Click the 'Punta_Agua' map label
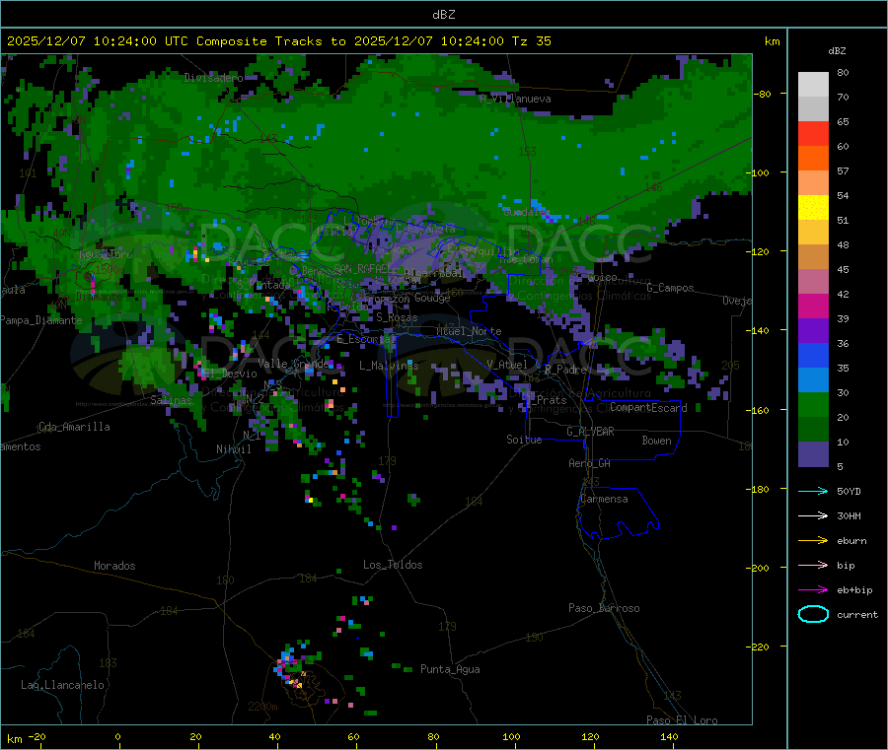 450,669
